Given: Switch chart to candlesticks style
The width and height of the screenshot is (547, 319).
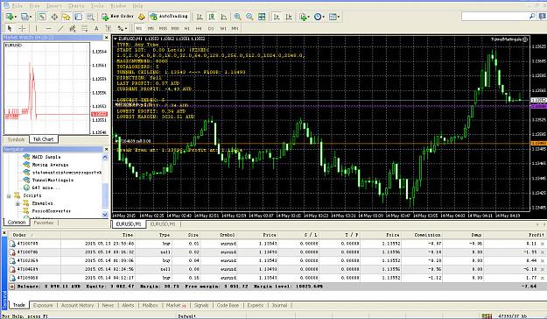Looking at the screenshot, I should [212, 17].
